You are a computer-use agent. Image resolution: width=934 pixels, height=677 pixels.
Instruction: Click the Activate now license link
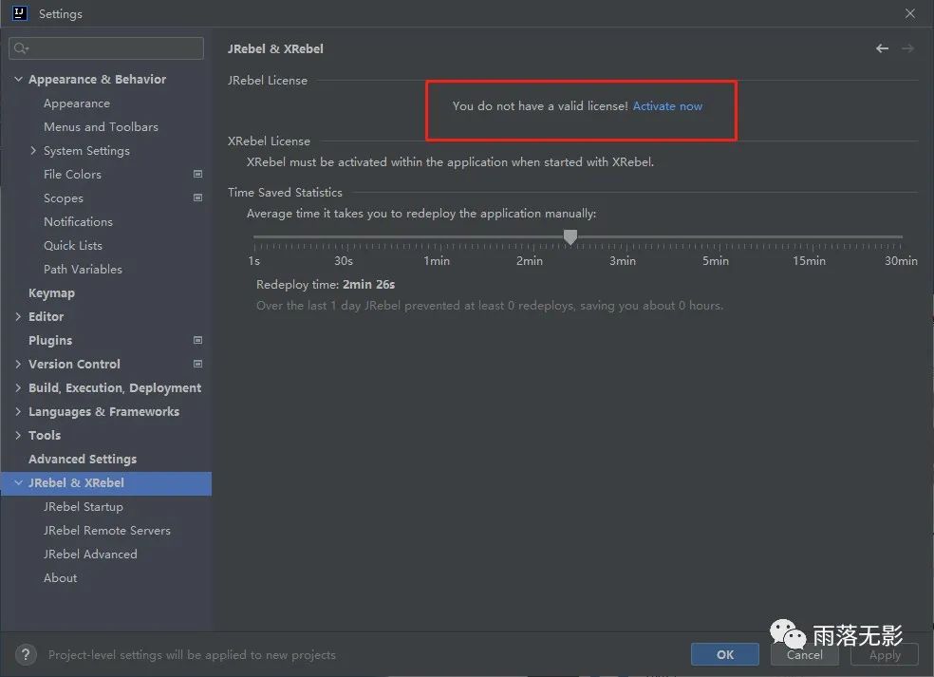tap(667, 106)
